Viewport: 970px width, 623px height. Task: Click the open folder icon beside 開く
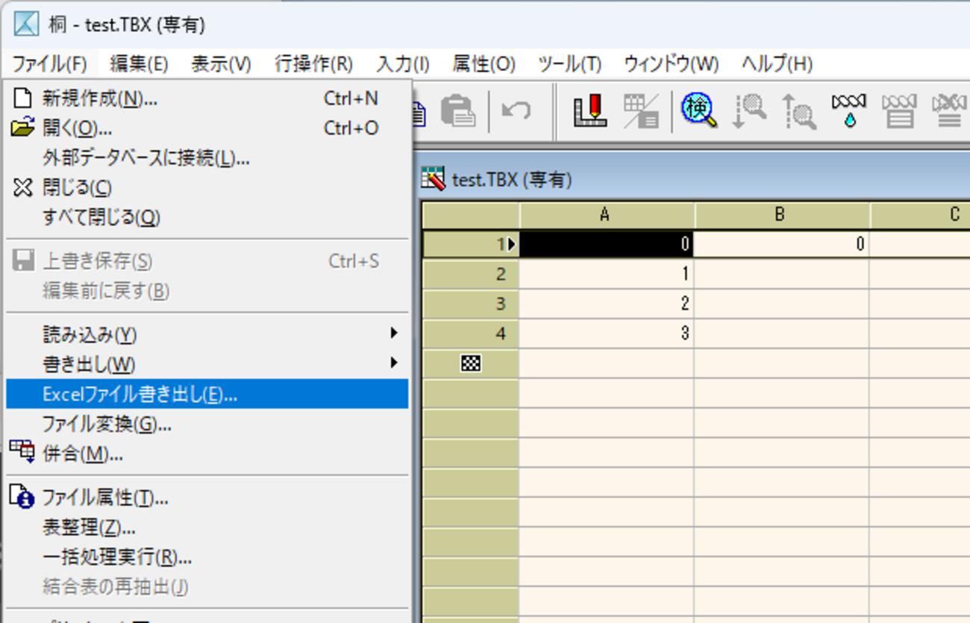tap(23, 128)
